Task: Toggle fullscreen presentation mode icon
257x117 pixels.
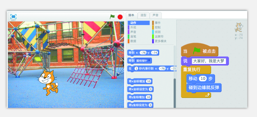Action: (x=13, y=16)
